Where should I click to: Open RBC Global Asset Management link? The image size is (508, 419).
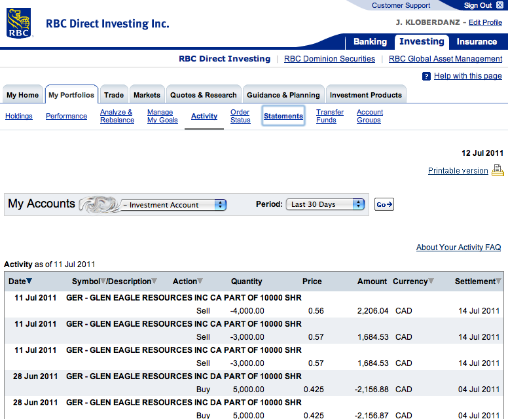pos(445,59)
